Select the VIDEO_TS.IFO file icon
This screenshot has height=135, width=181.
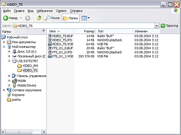(x=50, y=40)
